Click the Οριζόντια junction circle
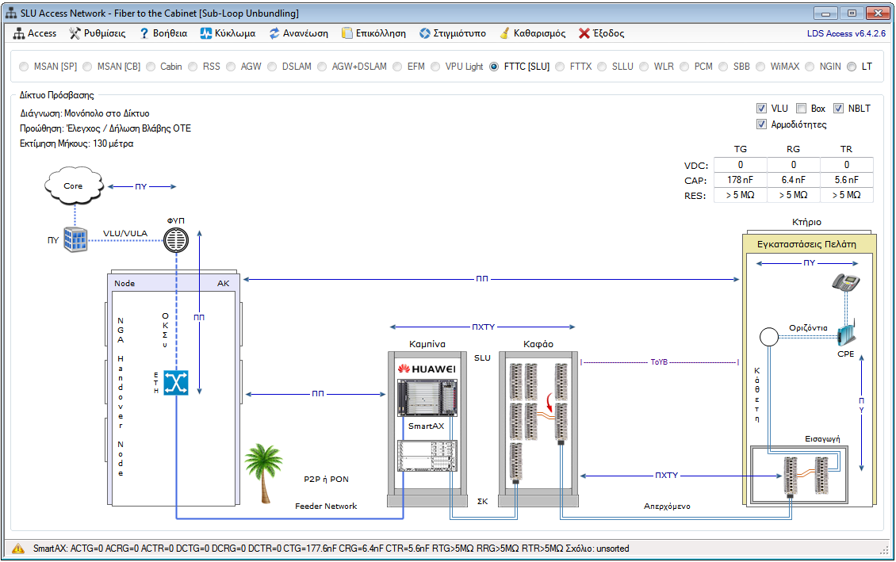 (x=768, y=337)
